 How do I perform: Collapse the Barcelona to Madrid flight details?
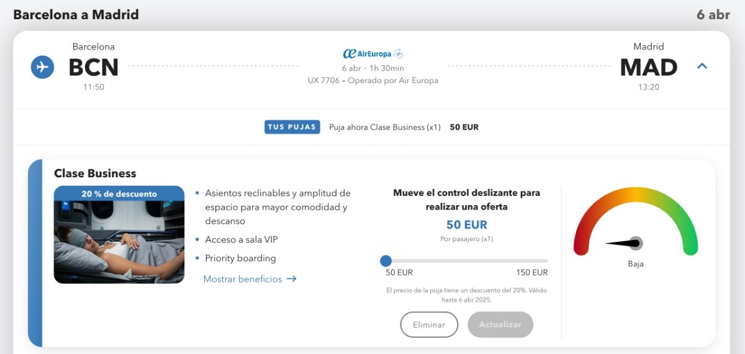pos(702,66)
